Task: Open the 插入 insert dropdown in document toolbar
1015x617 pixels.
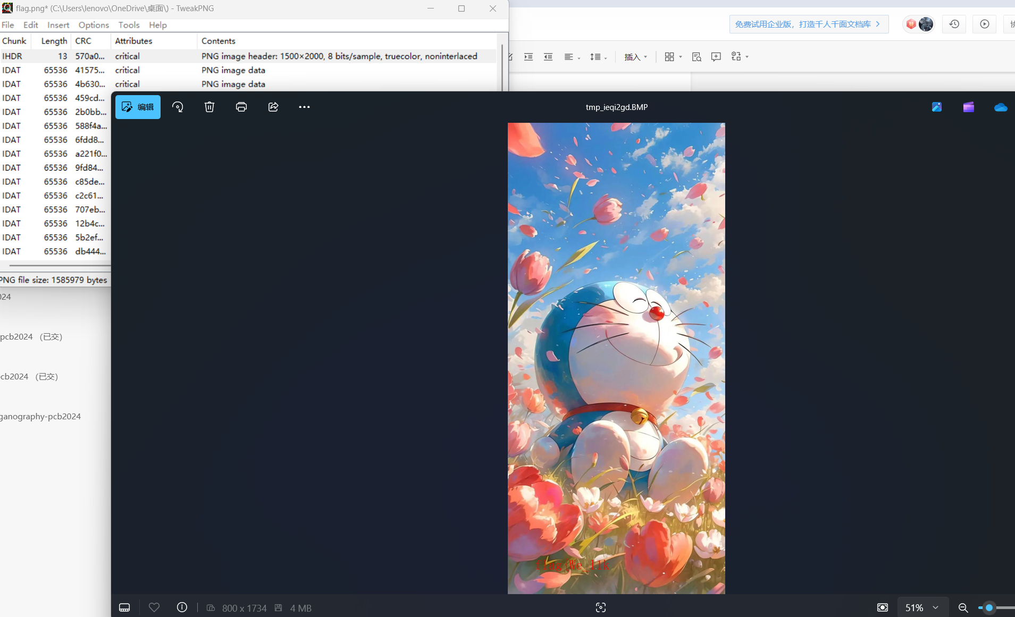Action: coord(636,57)
